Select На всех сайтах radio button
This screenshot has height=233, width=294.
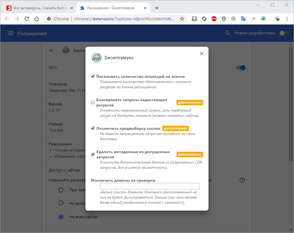click(61, 217)
